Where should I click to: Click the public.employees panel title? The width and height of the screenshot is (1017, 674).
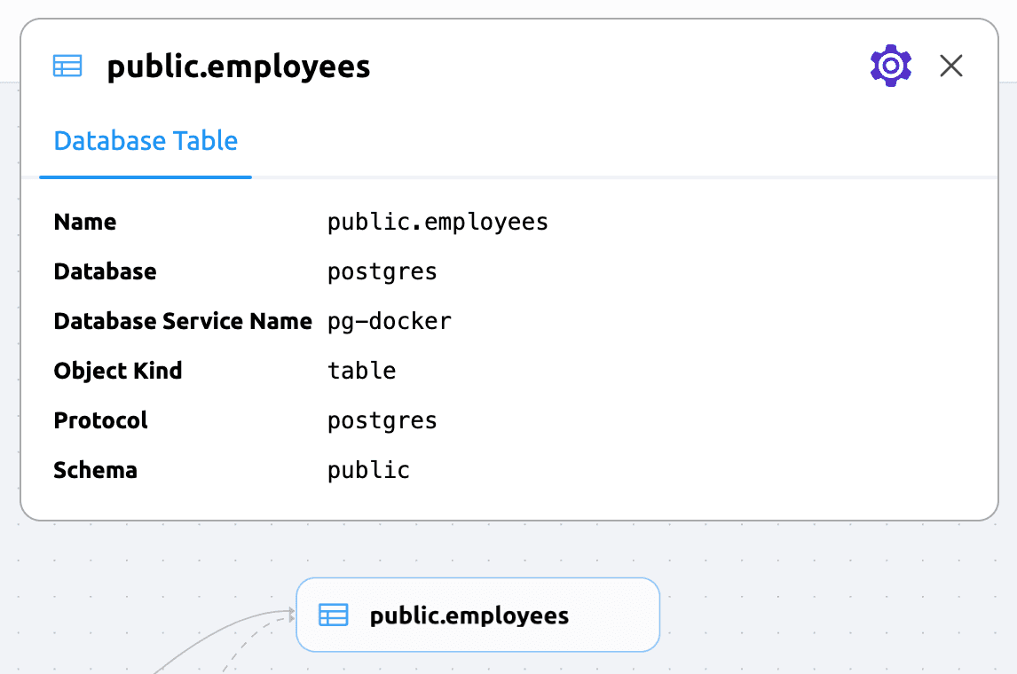238,67
